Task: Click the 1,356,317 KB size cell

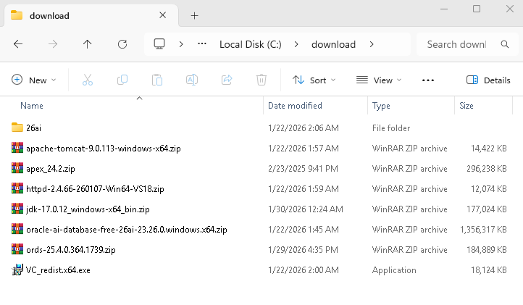Action: click(483, 230)
